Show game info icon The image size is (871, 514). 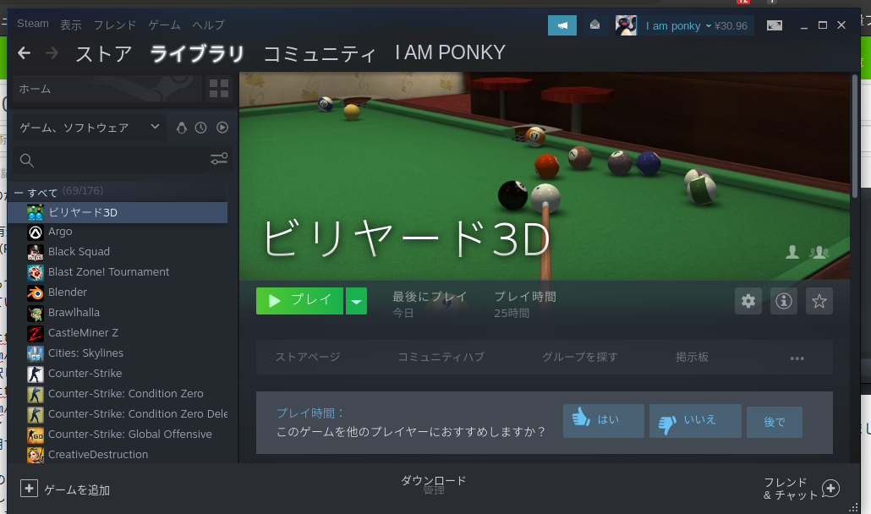pyautogui.click(x=784, y=301)
